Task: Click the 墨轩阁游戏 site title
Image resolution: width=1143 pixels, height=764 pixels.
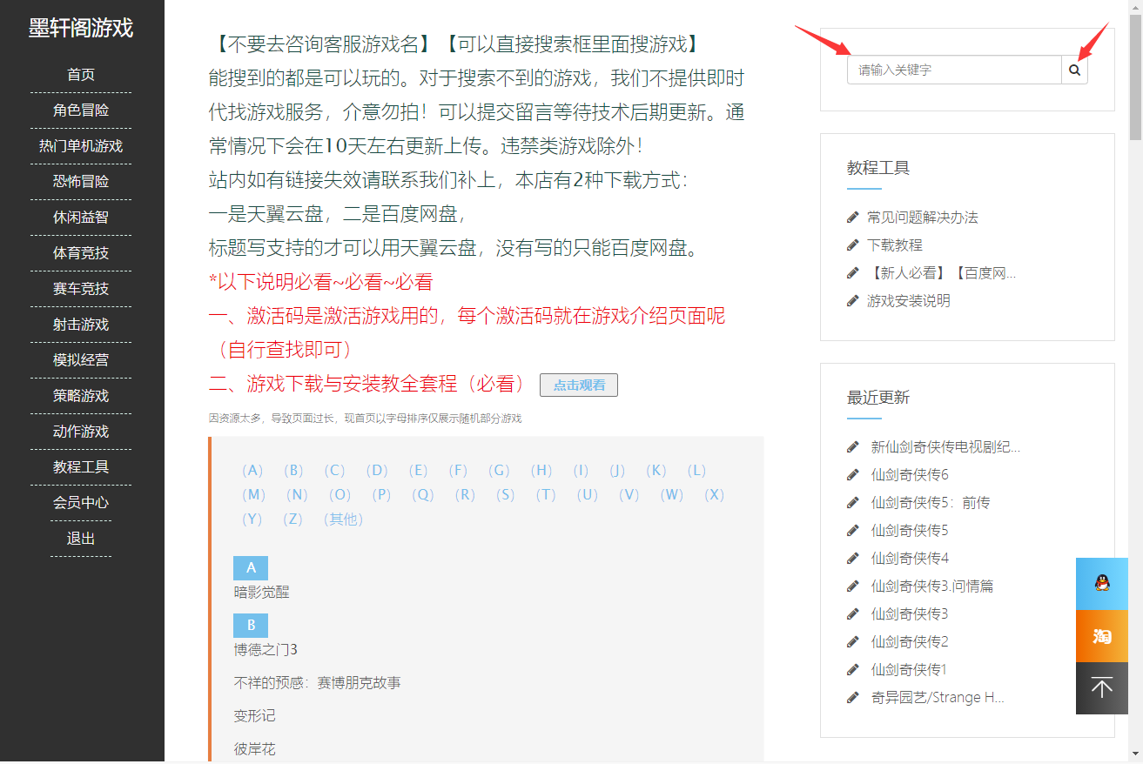Action: pos(81,28)
